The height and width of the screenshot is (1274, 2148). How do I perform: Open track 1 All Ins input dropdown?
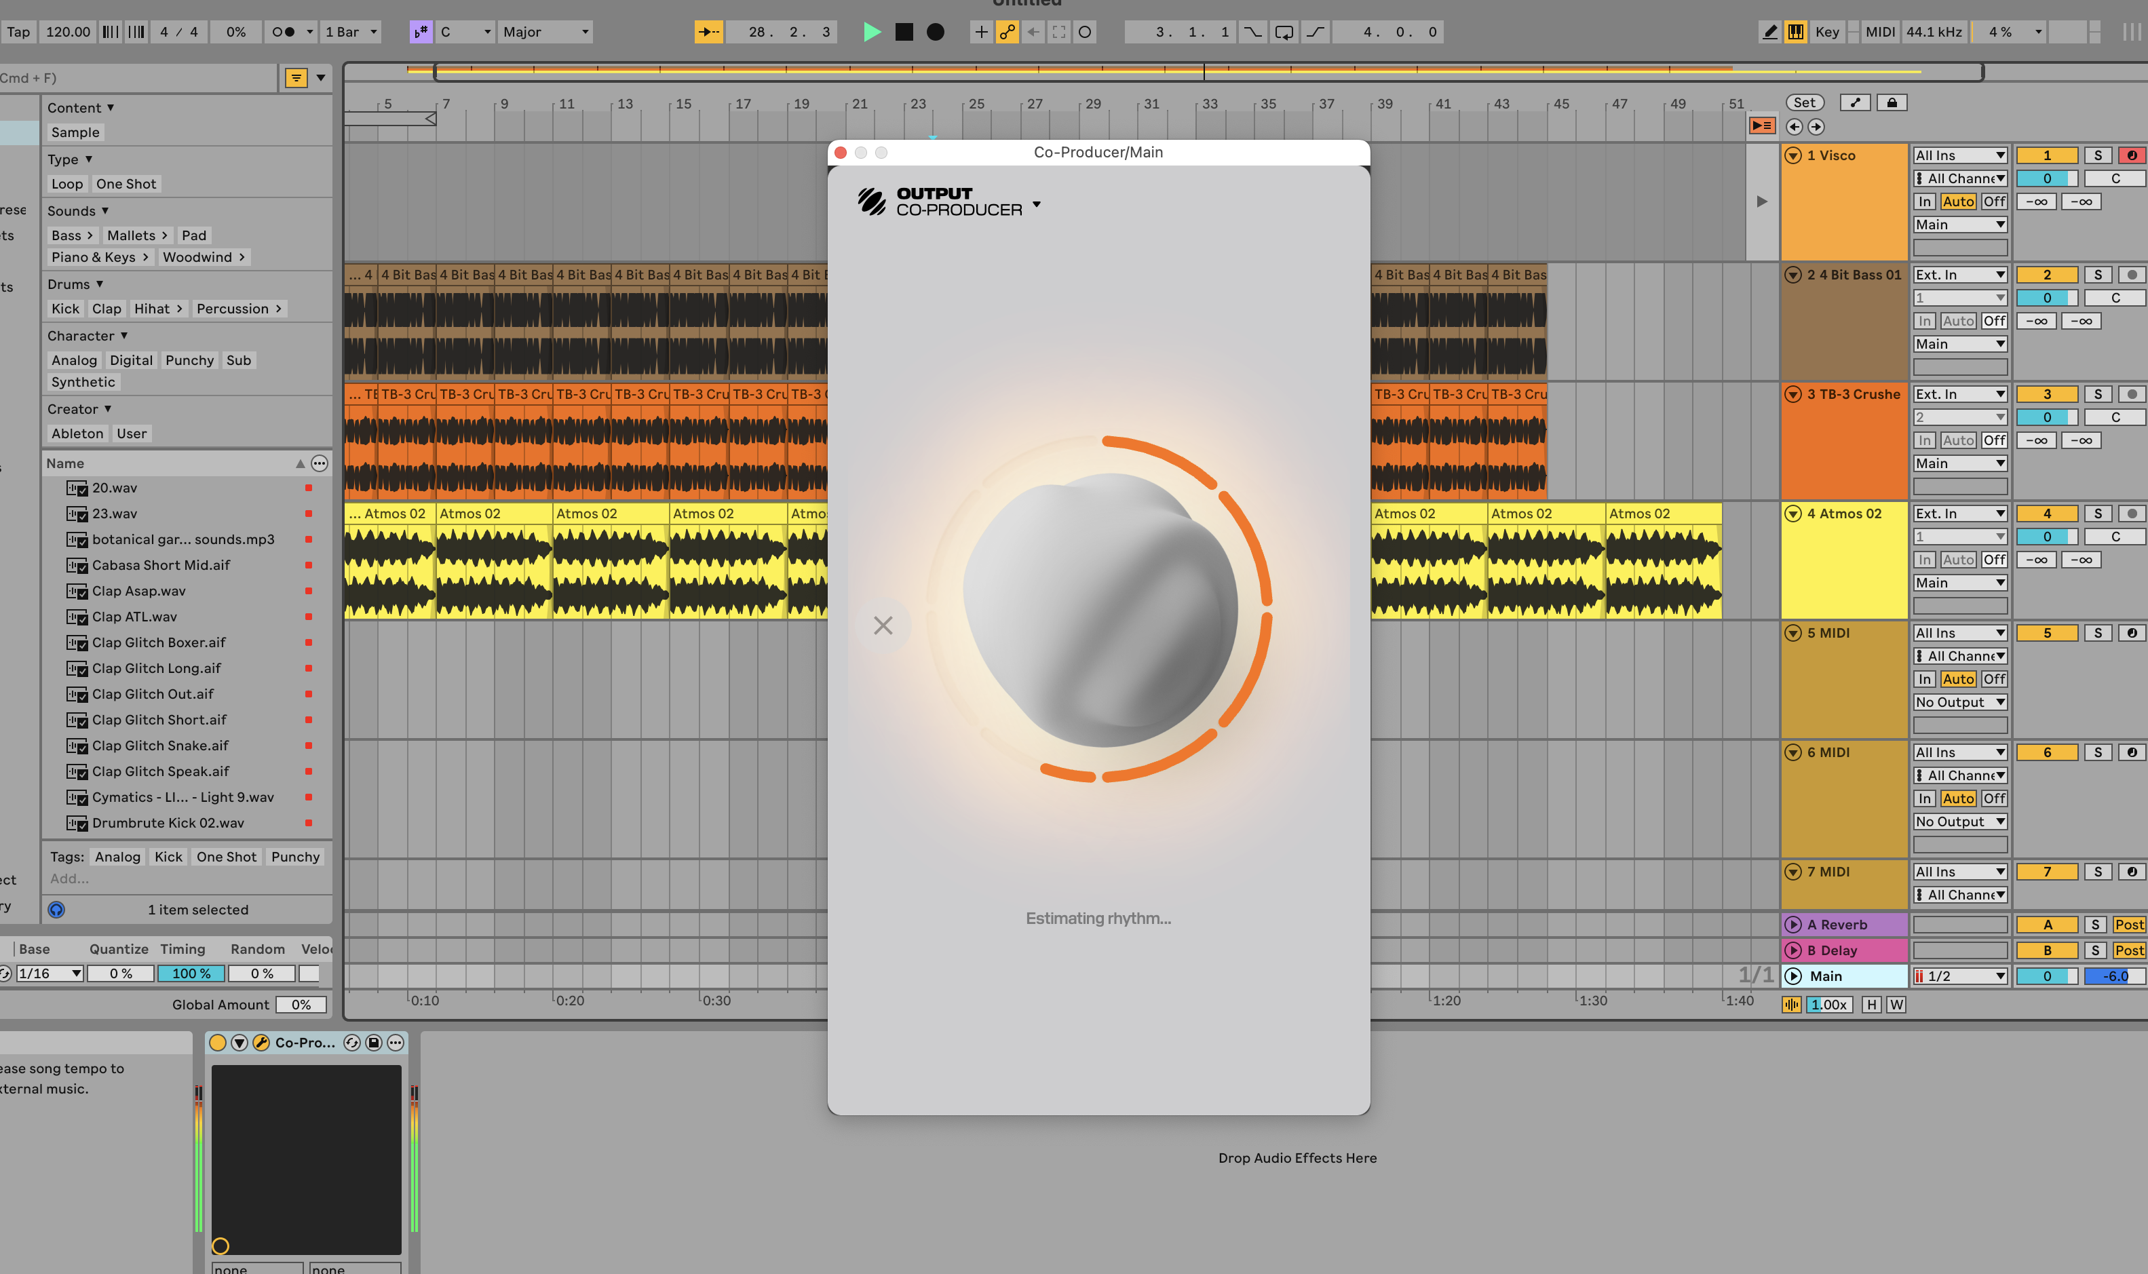[x=1960, y=155]
